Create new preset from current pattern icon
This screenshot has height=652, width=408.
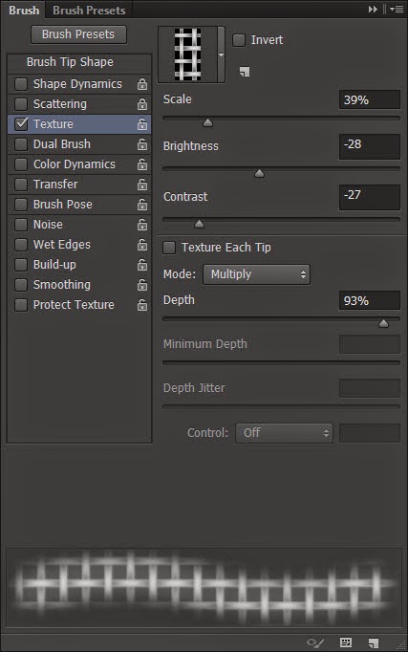point(245,72)
